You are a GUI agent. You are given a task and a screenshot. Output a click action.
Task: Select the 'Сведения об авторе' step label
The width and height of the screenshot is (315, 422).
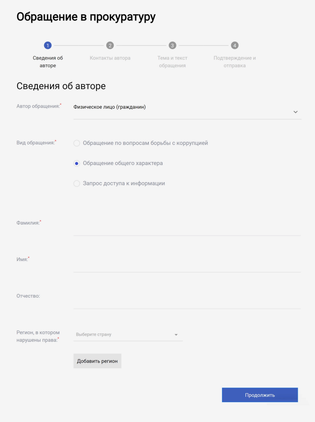click(48, 62)
